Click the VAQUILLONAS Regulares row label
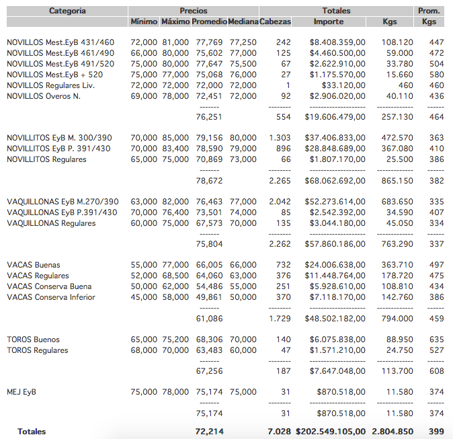The height and width of the screenshot is (439, 453). click(x=51, y=223)
